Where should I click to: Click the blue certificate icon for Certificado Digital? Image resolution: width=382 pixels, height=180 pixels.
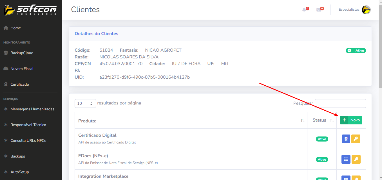(346, 139)
